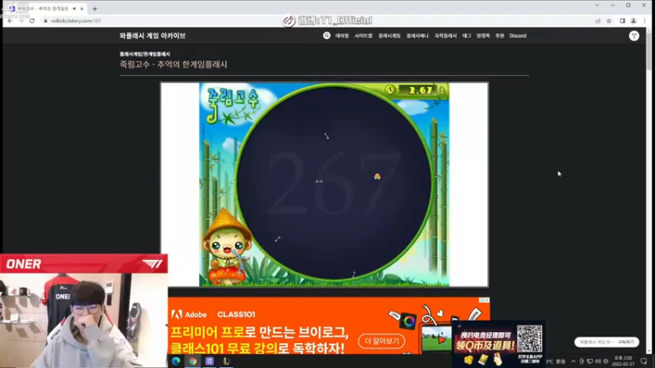Click the orange player character in the arena

tap(377, 177)
